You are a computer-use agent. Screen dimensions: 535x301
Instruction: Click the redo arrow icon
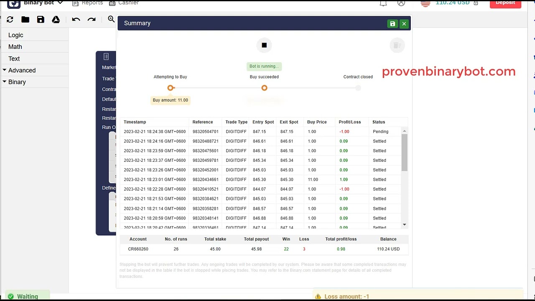coord(92,20)
